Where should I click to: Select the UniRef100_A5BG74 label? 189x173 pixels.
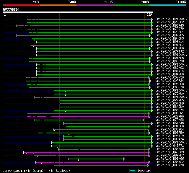click(x=170, y=110)
